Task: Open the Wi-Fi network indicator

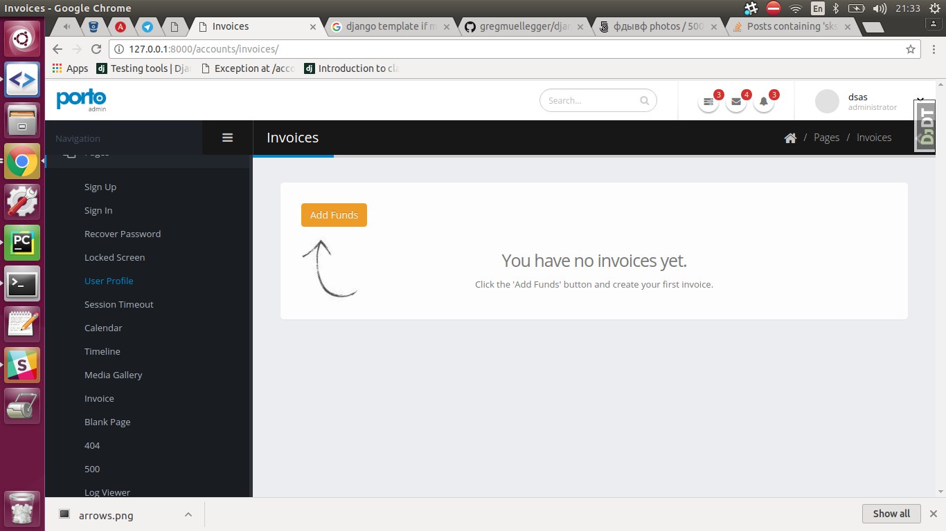Action: 796,8
